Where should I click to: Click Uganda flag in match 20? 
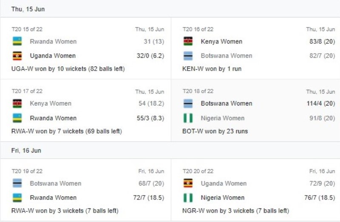(x=188, y=183)
